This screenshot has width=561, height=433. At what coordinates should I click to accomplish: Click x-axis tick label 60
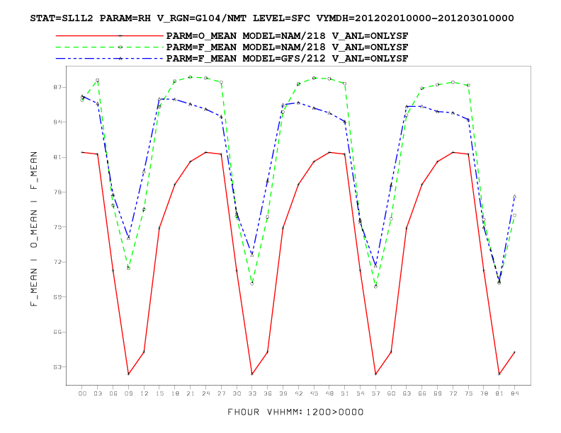pos(391,393)
